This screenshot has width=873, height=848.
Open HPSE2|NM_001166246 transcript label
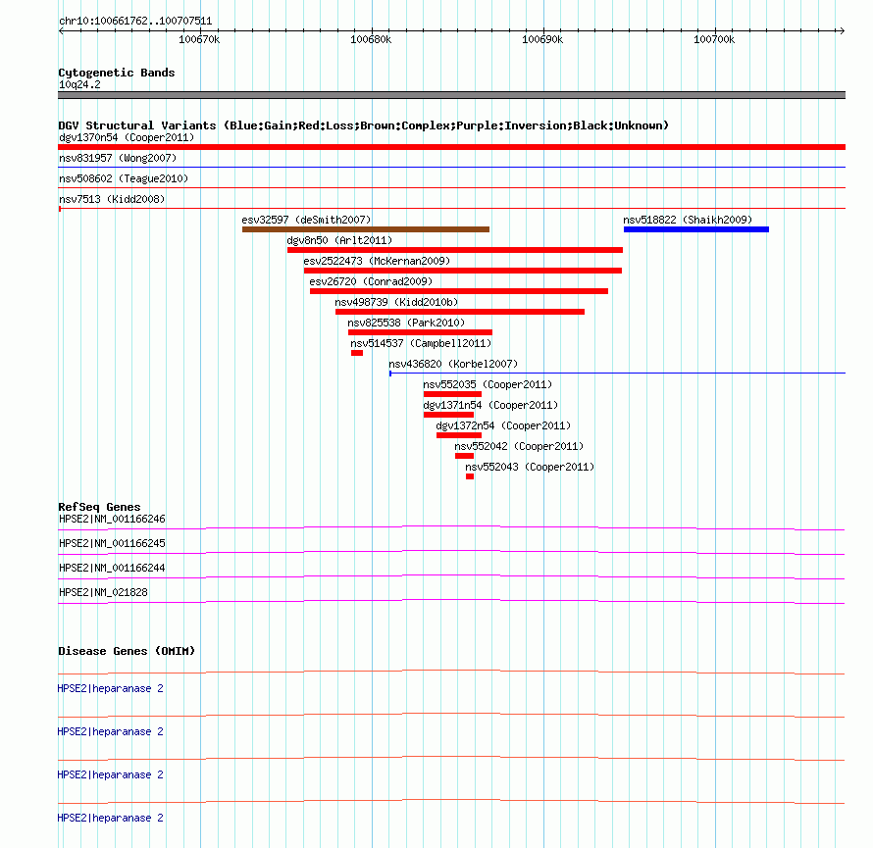(x=112, y=520)
